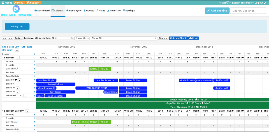The image size is (269, 132).
Task: Open the 1 Bedroom Balcony dropdown arrow
Action: pyautogui.click(x=27, y=111)
